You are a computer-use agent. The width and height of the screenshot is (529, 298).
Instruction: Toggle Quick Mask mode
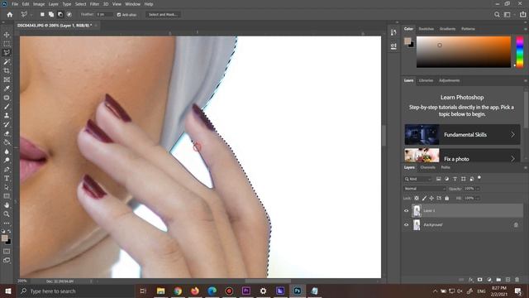click(x=7, y=252)
